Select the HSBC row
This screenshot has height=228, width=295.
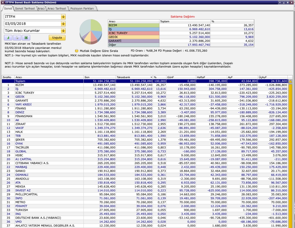pyautogui.click(x=145, y=155)
